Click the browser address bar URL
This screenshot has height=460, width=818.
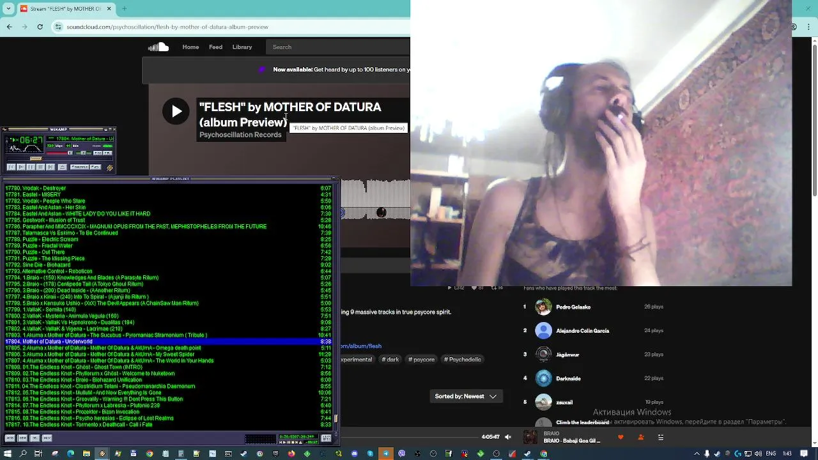(167, 27)
